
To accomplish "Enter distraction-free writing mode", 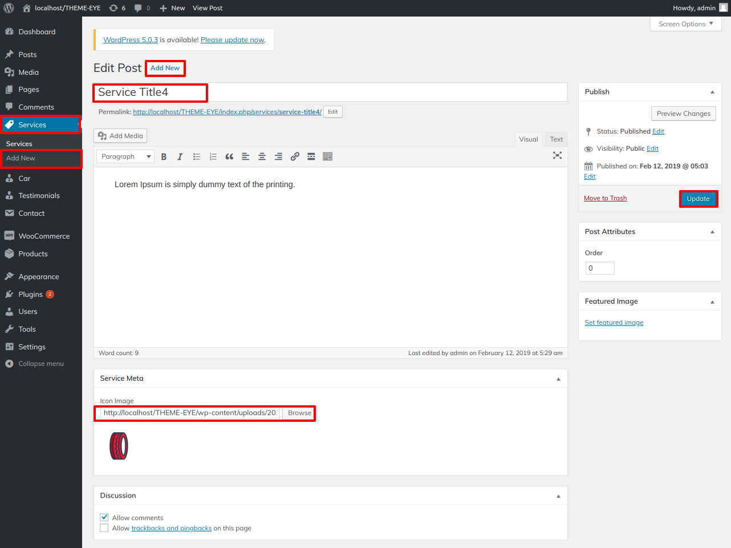I will click(557, 155).
